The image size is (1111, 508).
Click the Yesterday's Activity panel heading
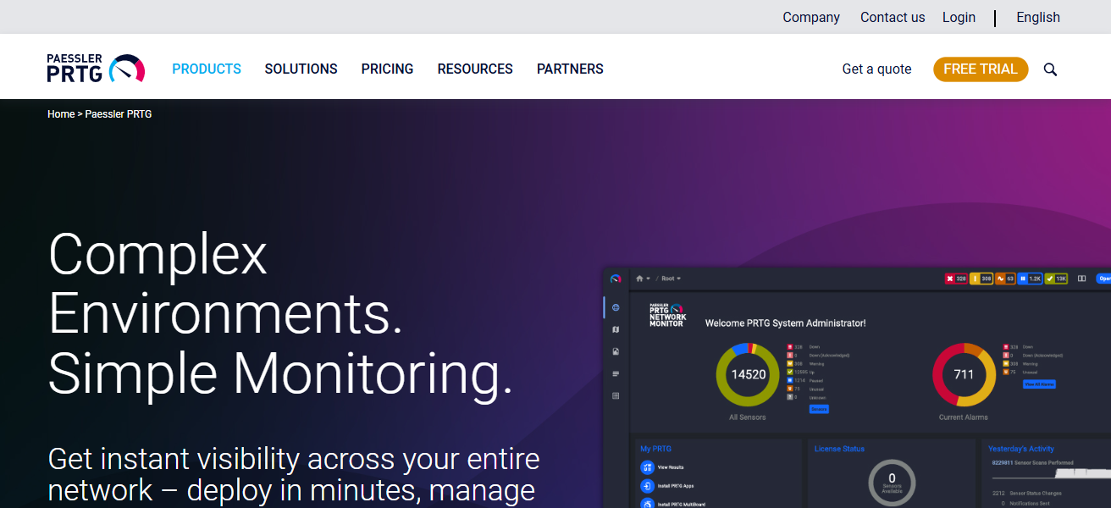(x=1021, y=449)
